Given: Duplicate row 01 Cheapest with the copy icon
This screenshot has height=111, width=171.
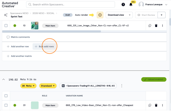Looking at the screenshot, I should pos(150,105).
